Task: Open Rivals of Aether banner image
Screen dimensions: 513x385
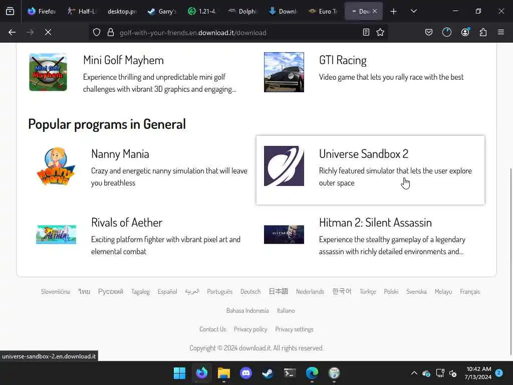Action: (56, 235)
